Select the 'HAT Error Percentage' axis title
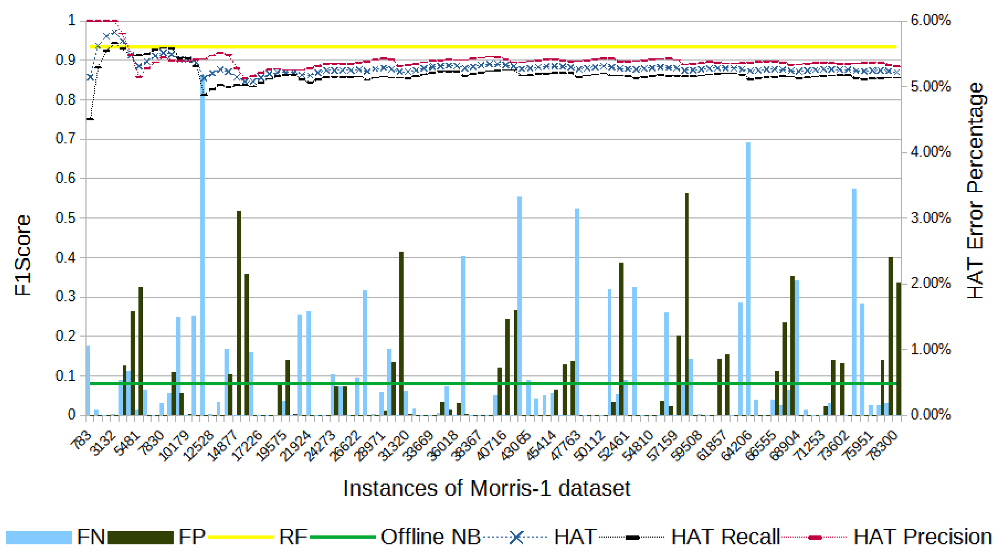 [x=976, y=191]
